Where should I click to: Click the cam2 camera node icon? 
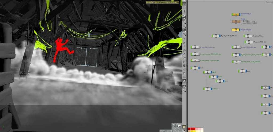(213, 77)
